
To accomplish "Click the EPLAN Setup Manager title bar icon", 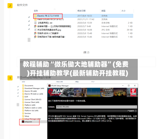I will coord(49,86).
